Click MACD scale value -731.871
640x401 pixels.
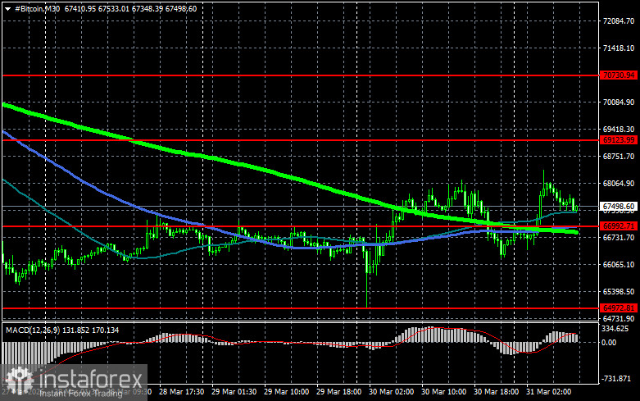616,379
